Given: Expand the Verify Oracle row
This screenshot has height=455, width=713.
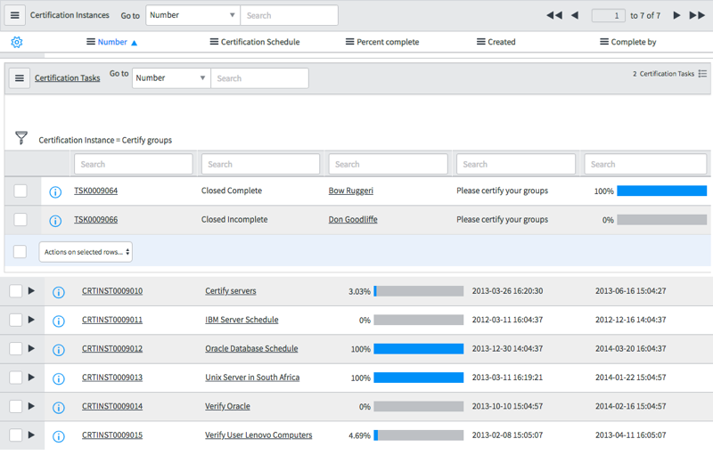Looking at the screenshot, I should click(31, 406).
